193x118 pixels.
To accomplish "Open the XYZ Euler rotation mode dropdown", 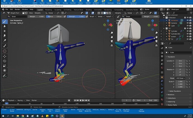I will click(x=180, y=78).
